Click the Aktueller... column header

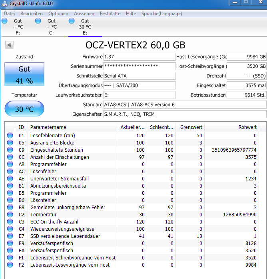(x=132, y=127)
